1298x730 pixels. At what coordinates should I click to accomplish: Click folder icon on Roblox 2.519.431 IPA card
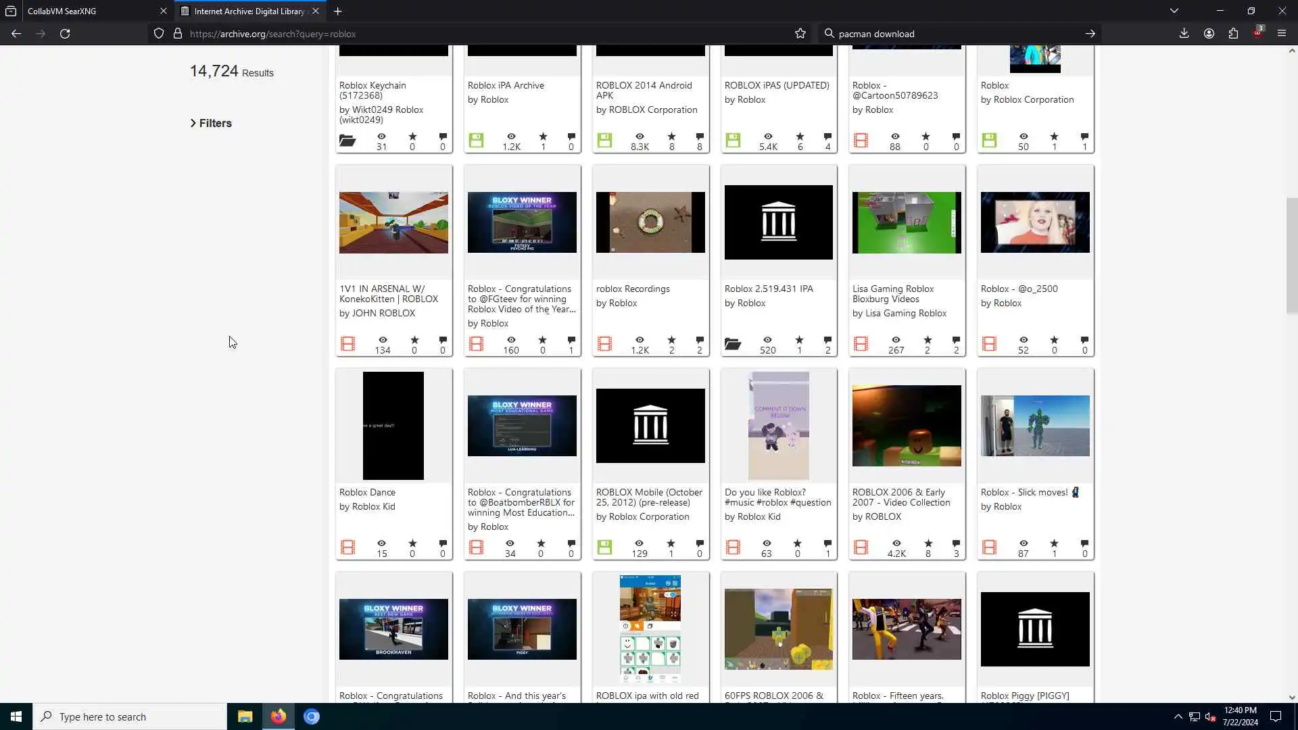point(733,344)
